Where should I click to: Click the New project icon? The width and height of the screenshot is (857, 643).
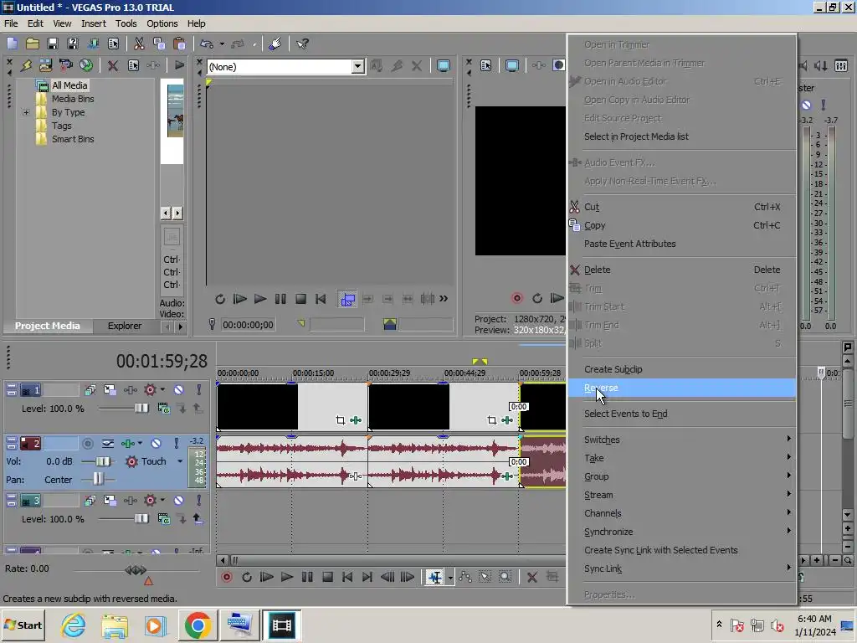12,44
